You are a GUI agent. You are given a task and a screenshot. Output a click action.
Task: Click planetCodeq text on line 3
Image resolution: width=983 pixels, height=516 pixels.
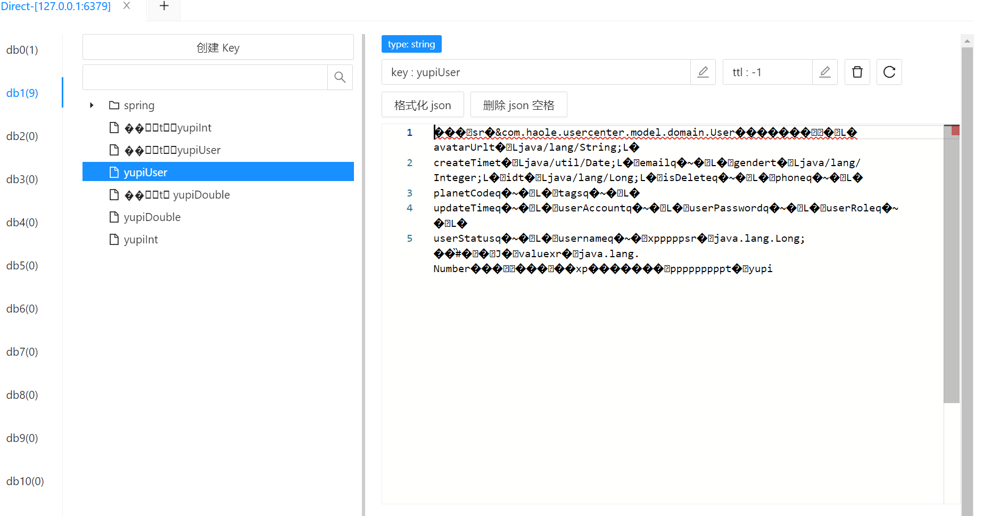tap(467, 193)
